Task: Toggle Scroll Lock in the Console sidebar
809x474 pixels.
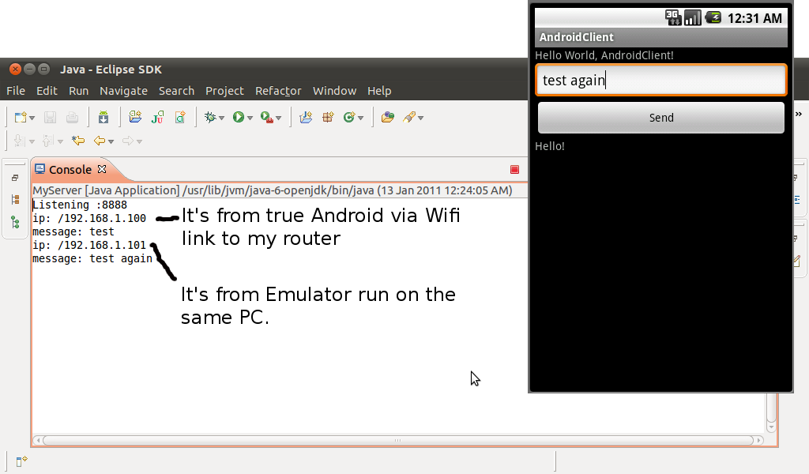Action: (14, 198)
